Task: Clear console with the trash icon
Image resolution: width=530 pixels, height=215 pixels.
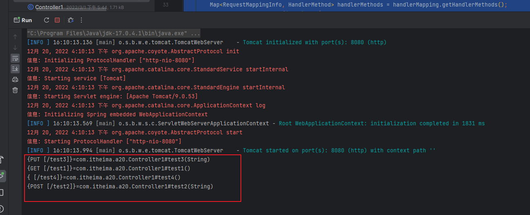Action: (x=15, y=90)
